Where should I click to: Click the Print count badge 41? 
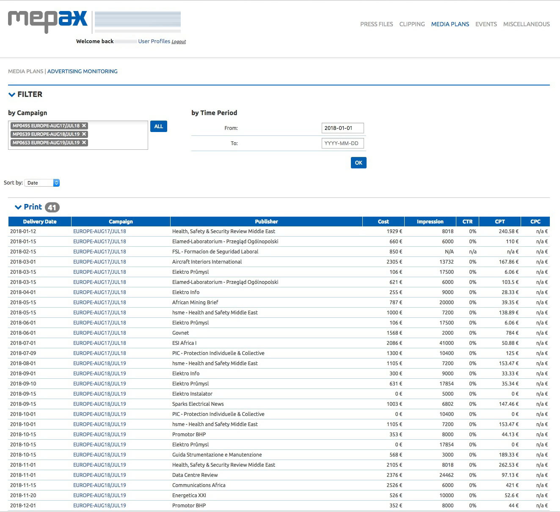(x=52, y=207)
